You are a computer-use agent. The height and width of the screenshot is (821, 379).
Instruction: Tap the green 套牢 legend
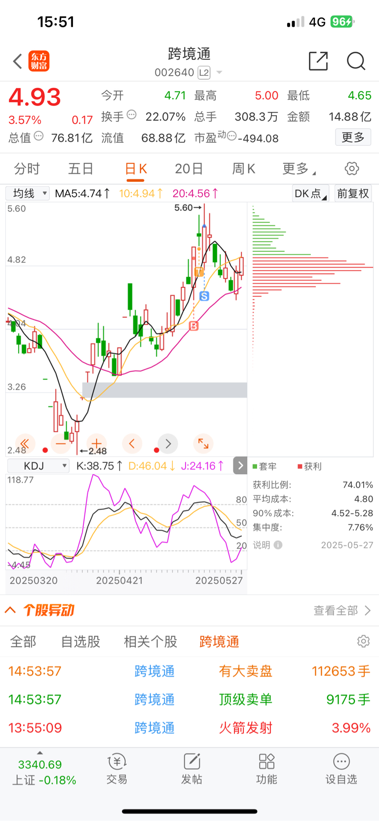pos(265,466)
